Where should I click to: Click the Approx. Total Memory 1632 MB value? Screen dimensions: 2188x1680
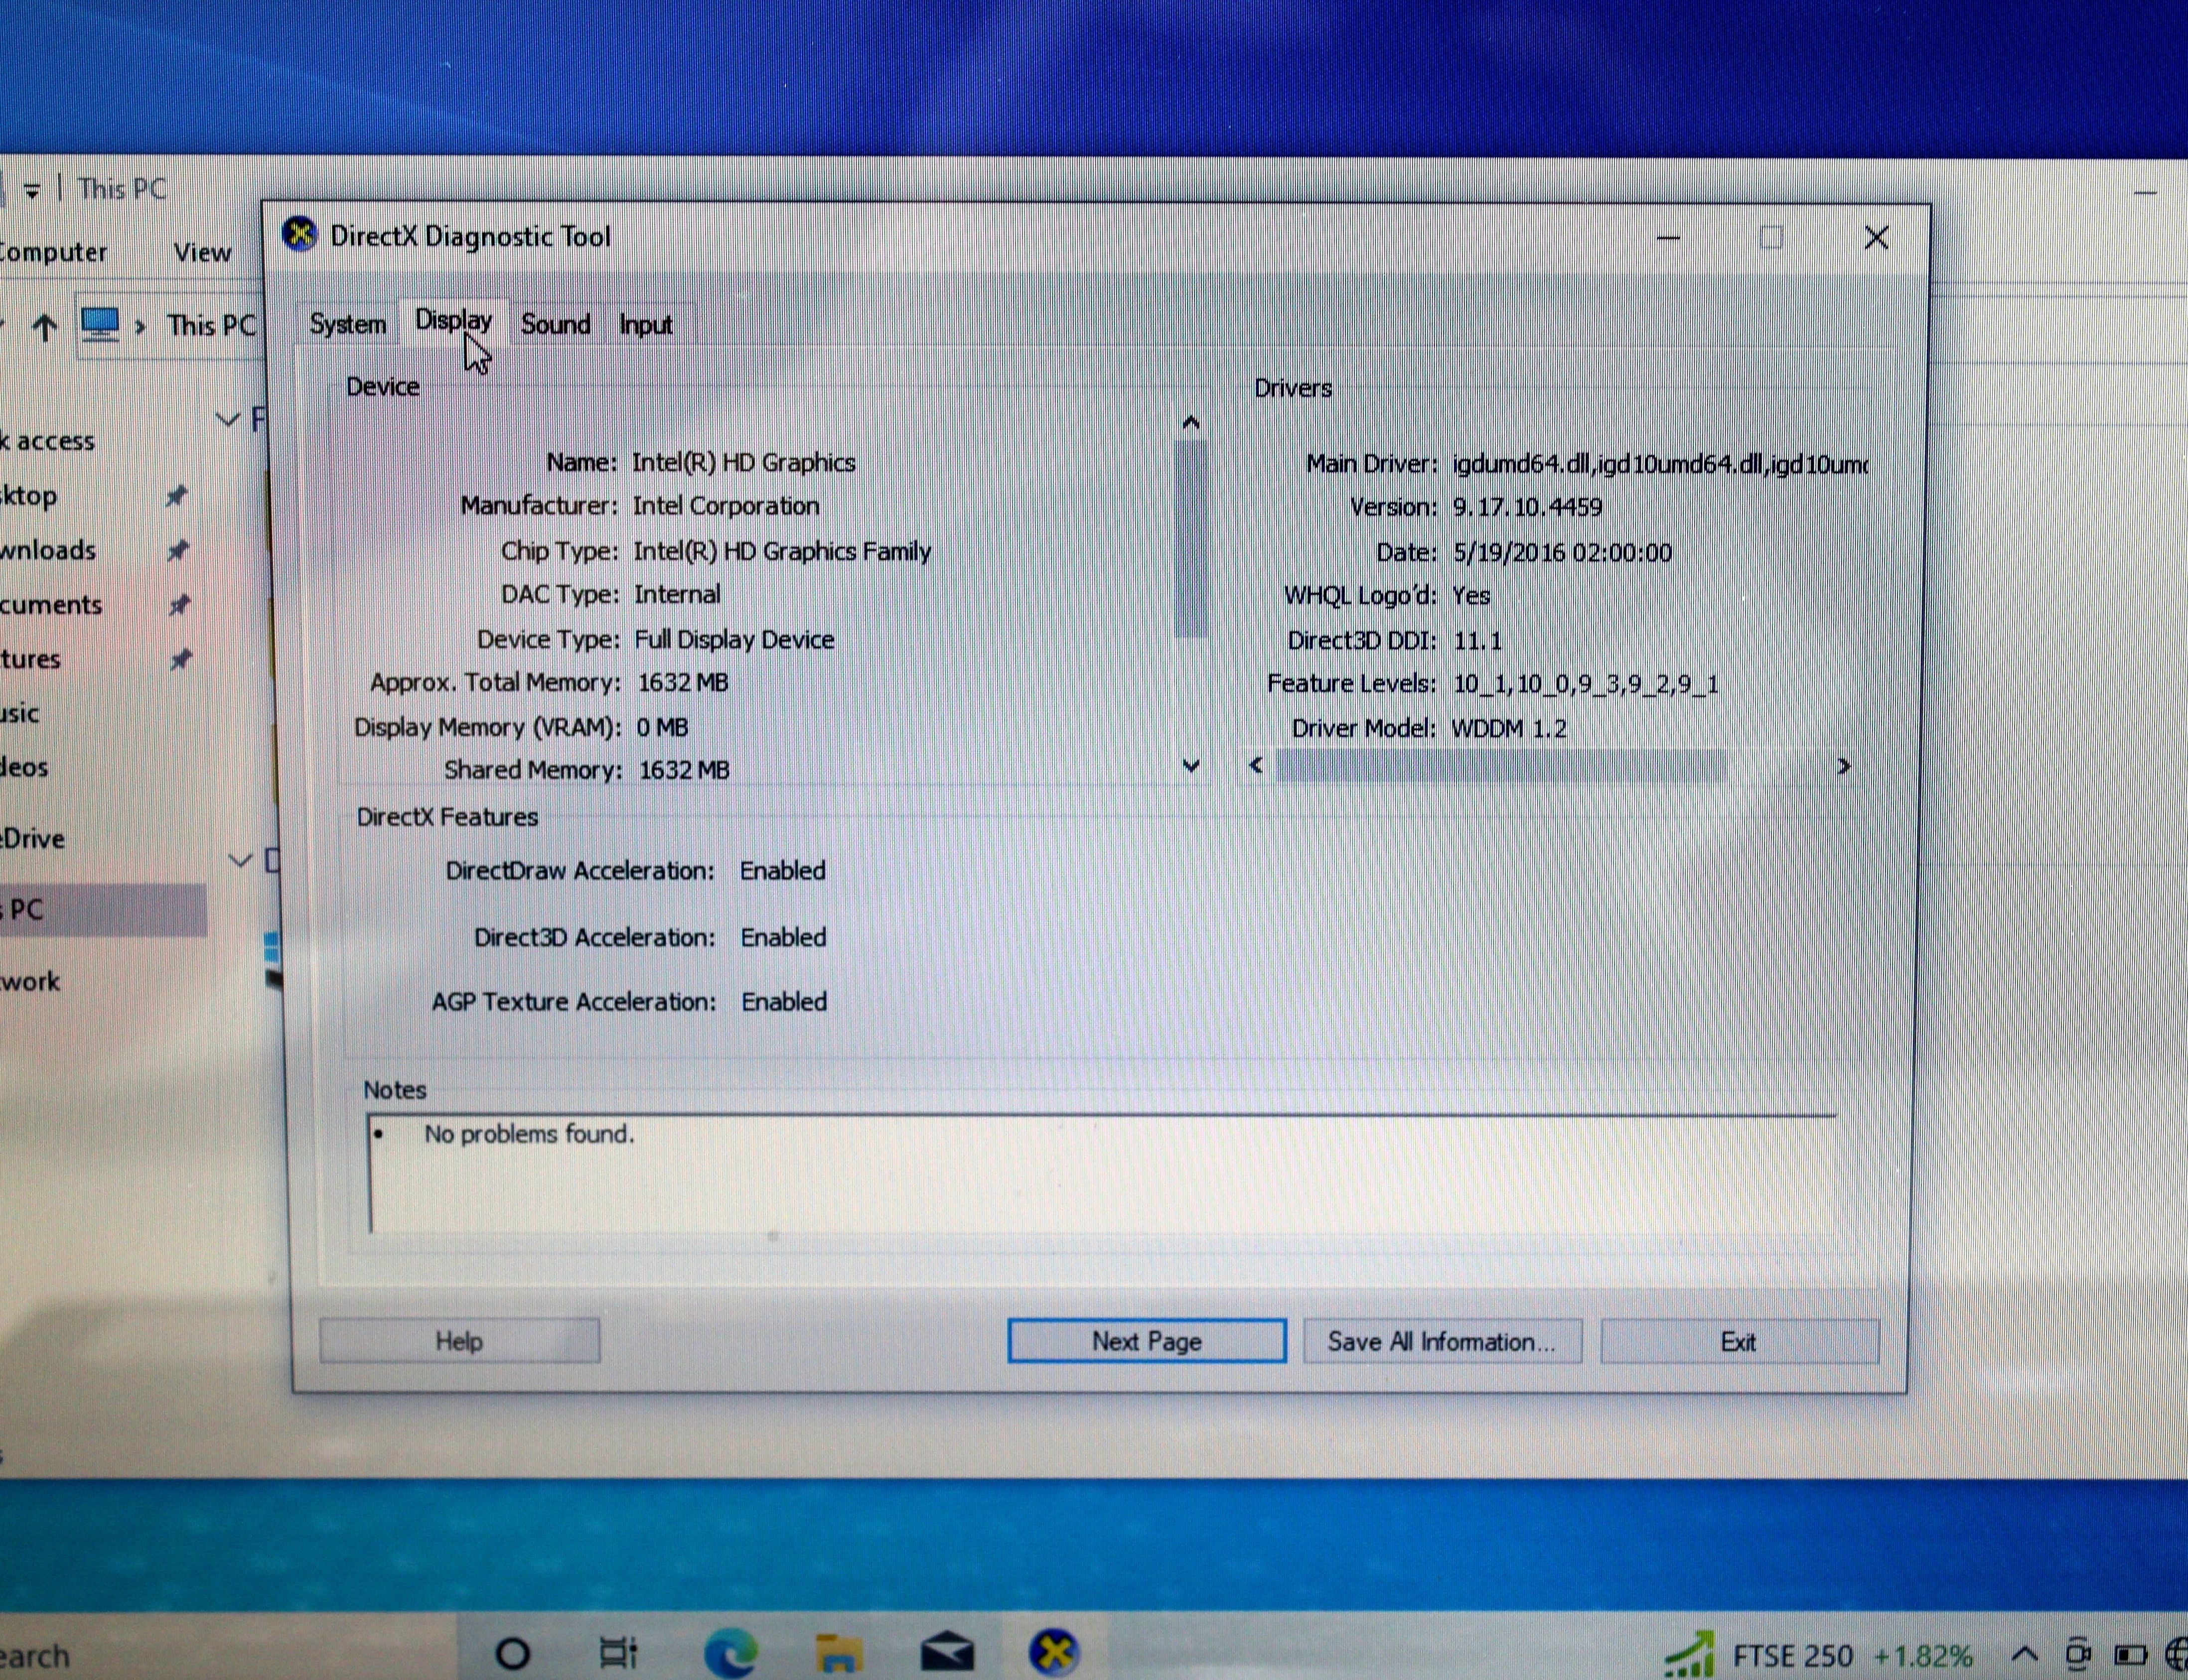683,682
